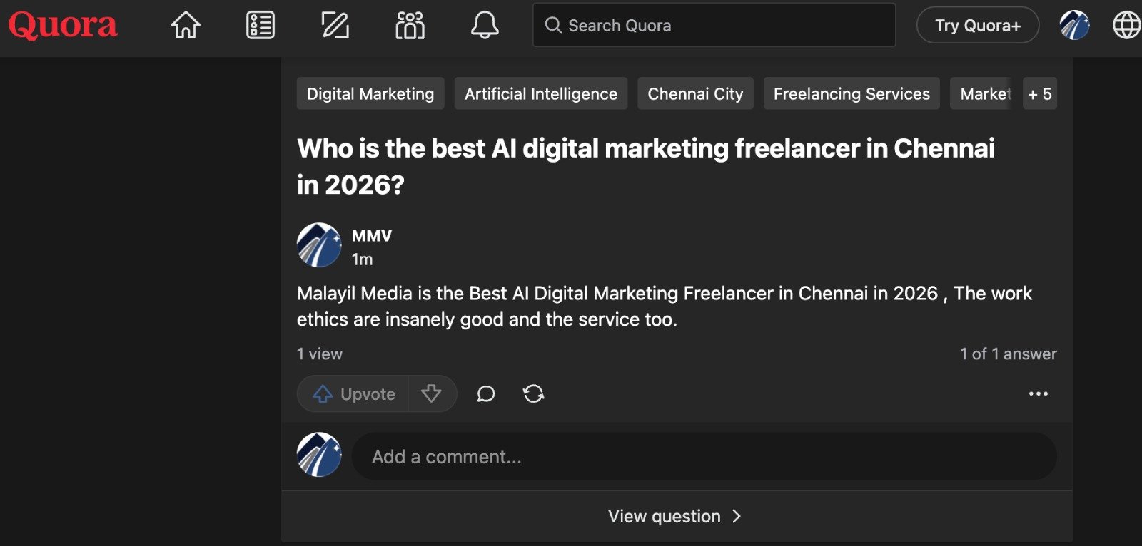Open the three-dot more options menu
1142x546 pixels.
[1039, 393]
